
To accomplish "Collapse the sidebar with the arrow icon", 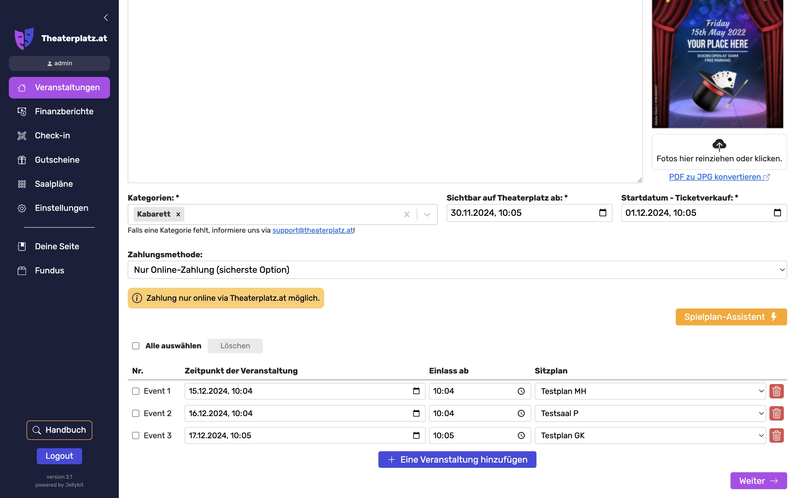I will tap(106, 17).
